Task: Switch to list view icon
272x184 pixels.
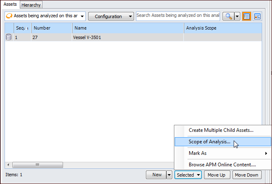Action: (x=246, y=16)
